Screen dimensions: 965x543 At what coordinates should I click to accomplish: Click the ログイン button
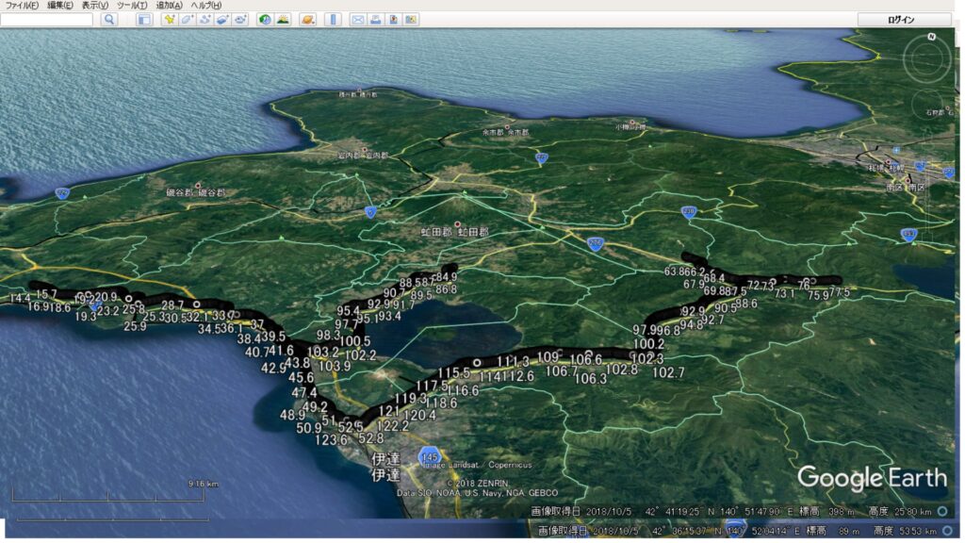tap(902, 20)
